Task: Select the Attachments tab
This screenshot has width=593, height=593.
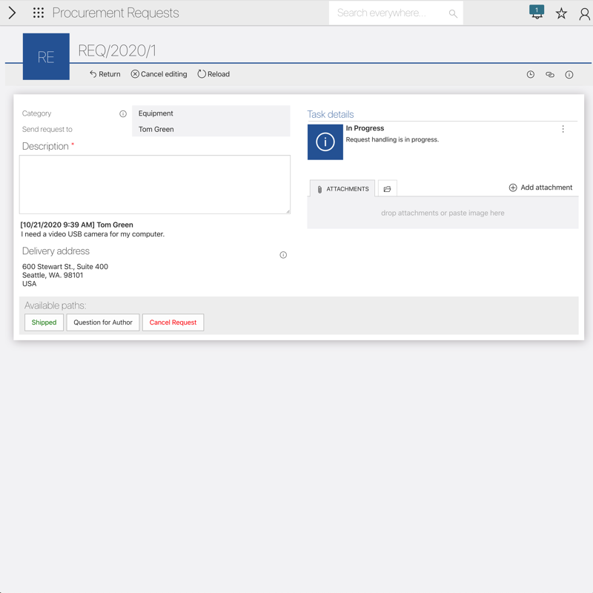Action: click(342, 189)
